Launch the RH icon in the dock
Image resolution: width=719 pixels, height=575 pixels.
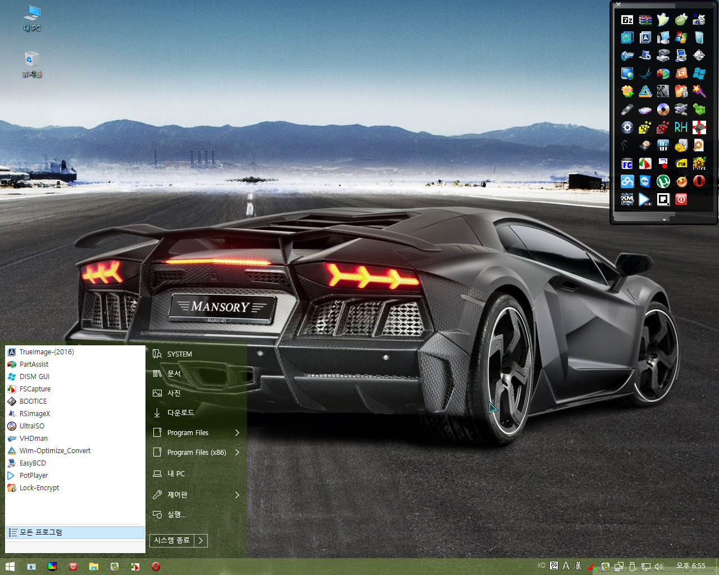pyautogui.click(x=681, y=127)
